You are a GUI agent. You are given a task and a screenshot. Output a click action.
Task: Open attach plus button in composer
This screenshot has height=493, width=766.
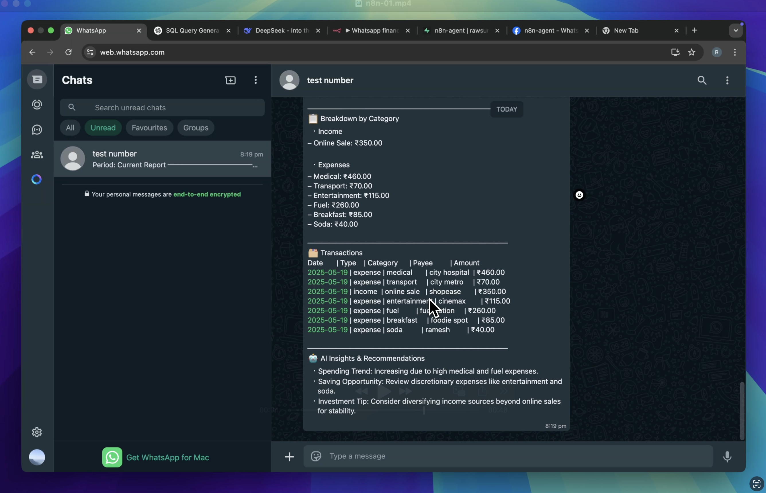tap(289, 457)
